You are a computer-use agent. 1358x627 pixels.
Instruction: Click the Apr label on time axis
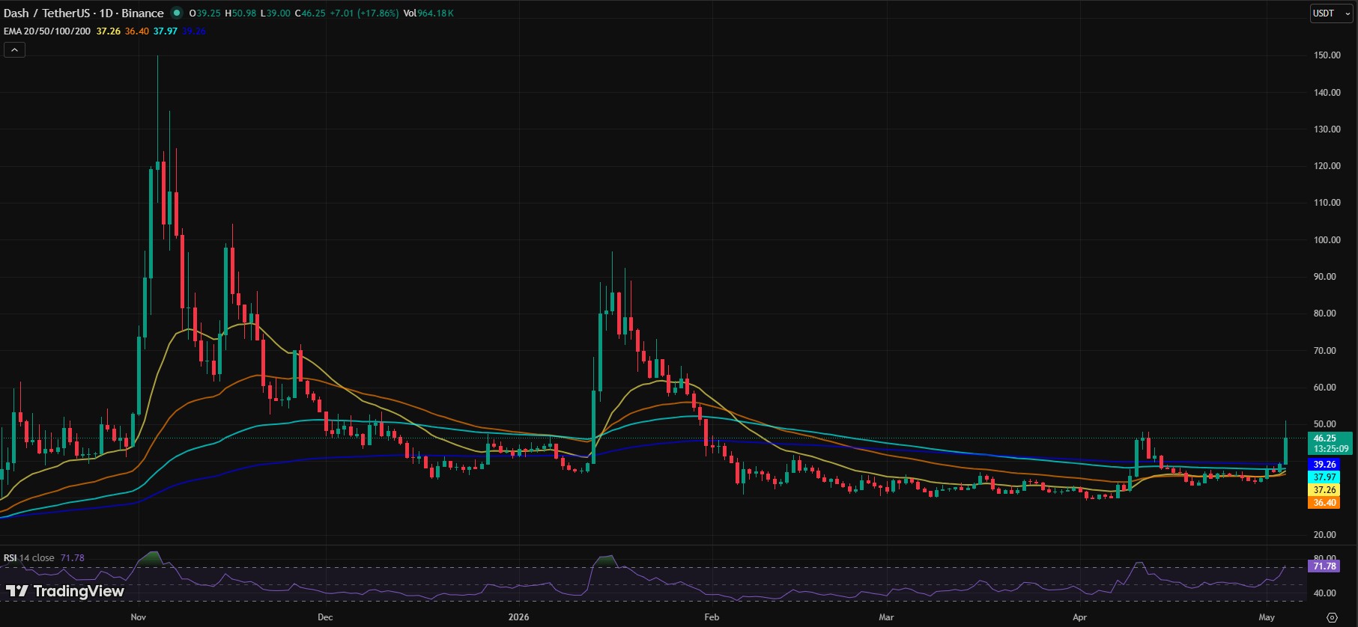(x=1079, y=617)
